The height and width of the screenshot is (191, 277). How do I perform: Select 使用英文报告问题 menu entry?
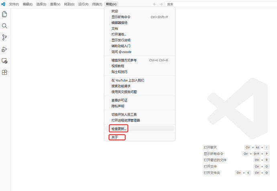tap(140, 92)
